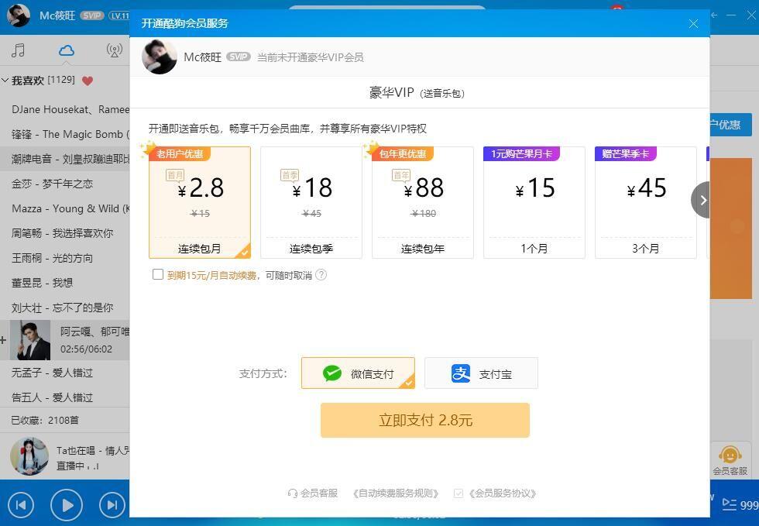
Task: Select 微信支付 as payment method
Action: (x=358, y=373)
